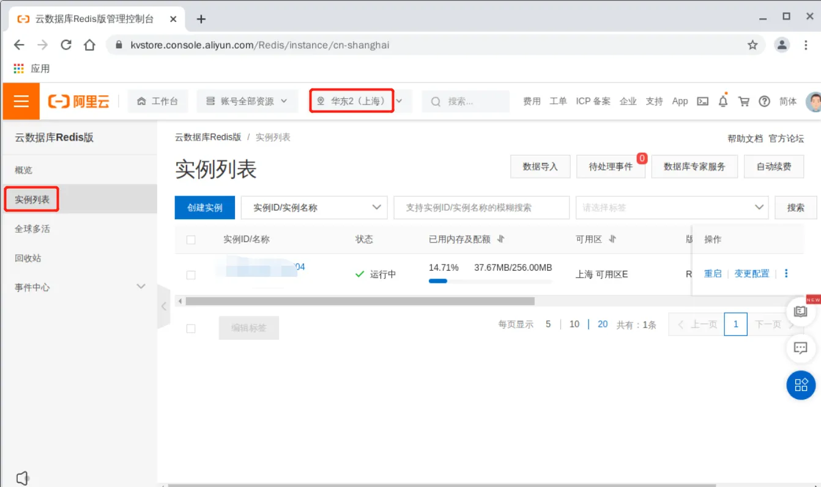
Task: Focus the top console search box
Action: [466, 101]
